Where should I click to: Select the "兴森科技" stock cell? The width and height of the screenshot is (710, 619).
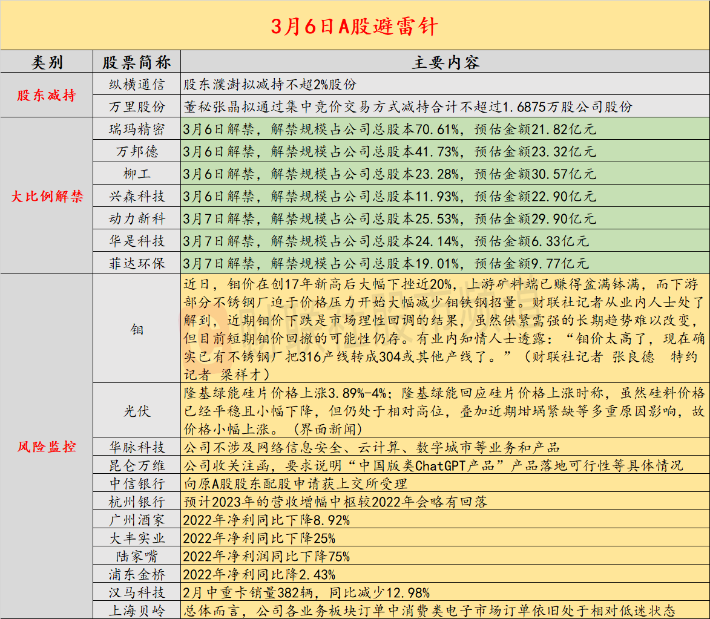click(x=137, y=196)
